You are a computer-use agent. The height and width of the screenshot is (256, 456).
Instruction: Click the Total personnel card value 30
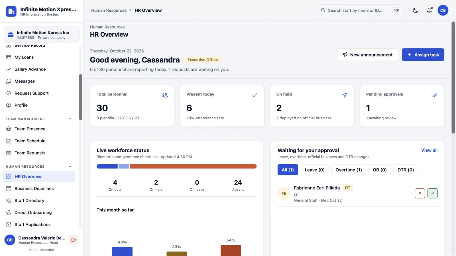click(x=102, y=108)
